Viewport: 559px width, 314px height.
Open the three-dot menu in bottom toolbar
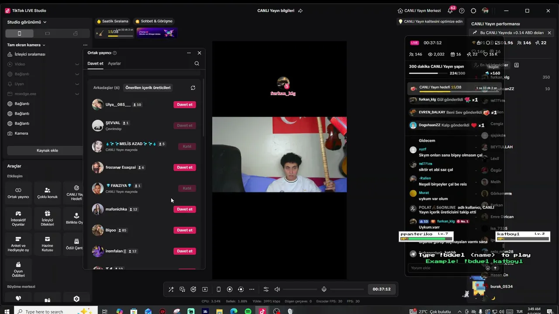[x=252, y=289]
